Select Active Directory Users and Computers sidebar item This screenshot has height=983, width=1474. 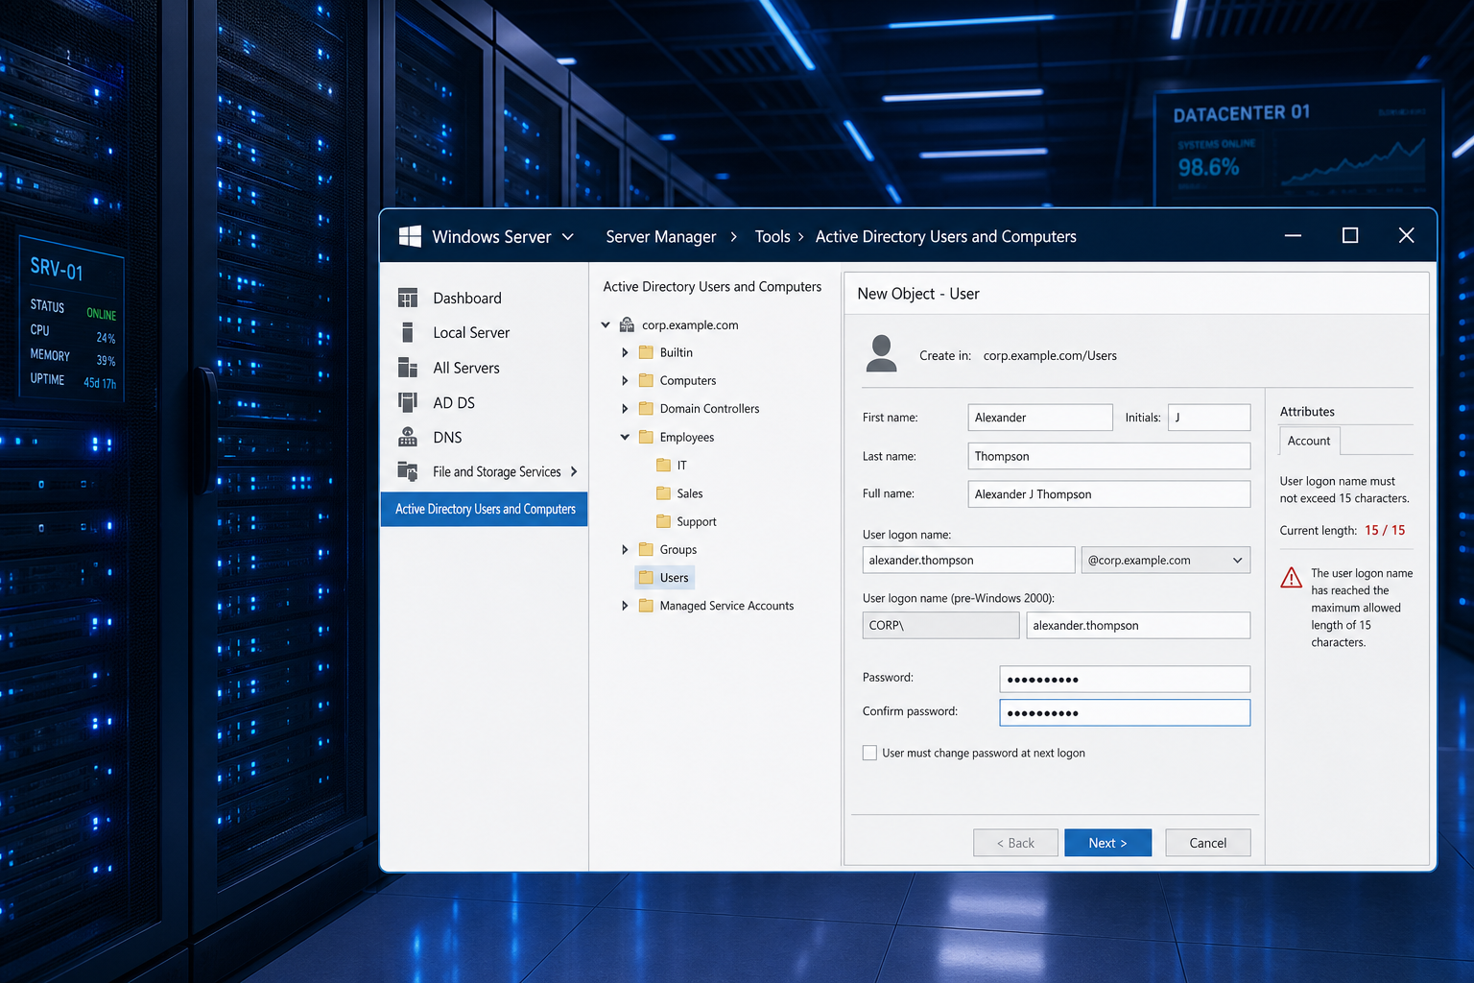click(485, 509)
